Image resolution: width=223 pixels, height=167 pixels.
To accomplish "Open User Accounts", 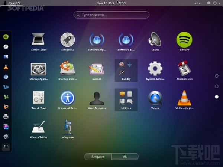I will 97,100.
